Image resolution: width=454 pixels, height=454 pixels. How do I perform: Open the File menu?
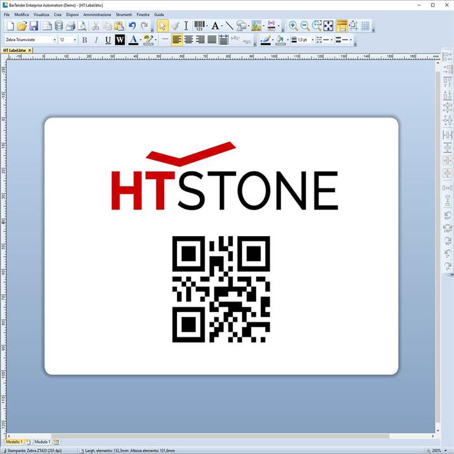[6, 14]
